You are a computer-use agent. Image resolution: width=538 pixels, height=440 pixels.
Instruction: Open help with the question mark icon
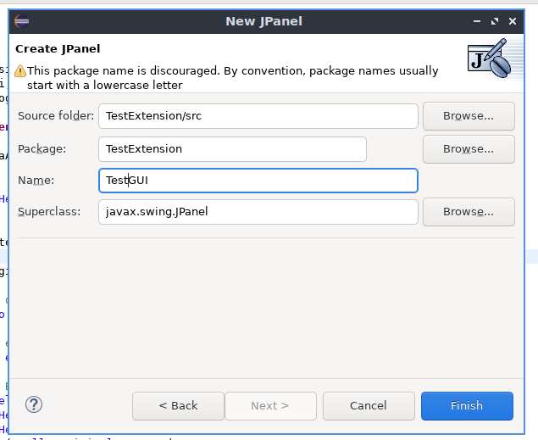[x=34, y=404]
